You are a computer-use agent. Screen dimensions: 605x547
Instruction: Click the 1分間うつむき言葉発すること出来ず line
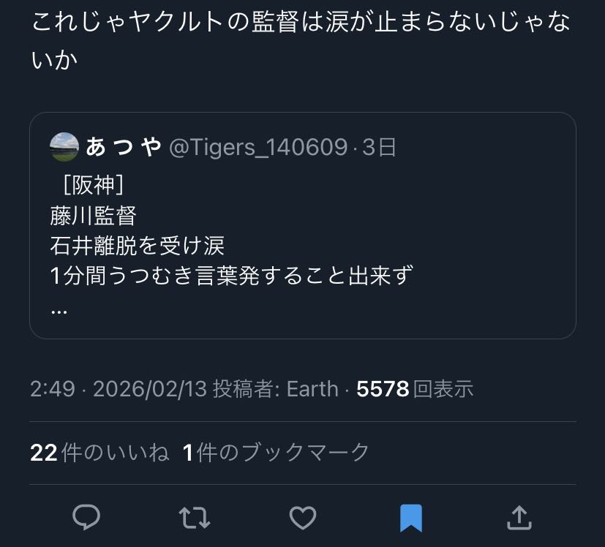pos(232,276)
